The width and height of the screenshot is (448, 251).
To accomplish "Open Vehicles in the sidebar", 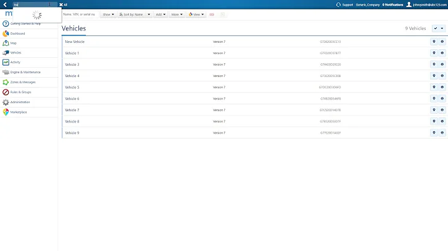I will click(x=16, y=53).
